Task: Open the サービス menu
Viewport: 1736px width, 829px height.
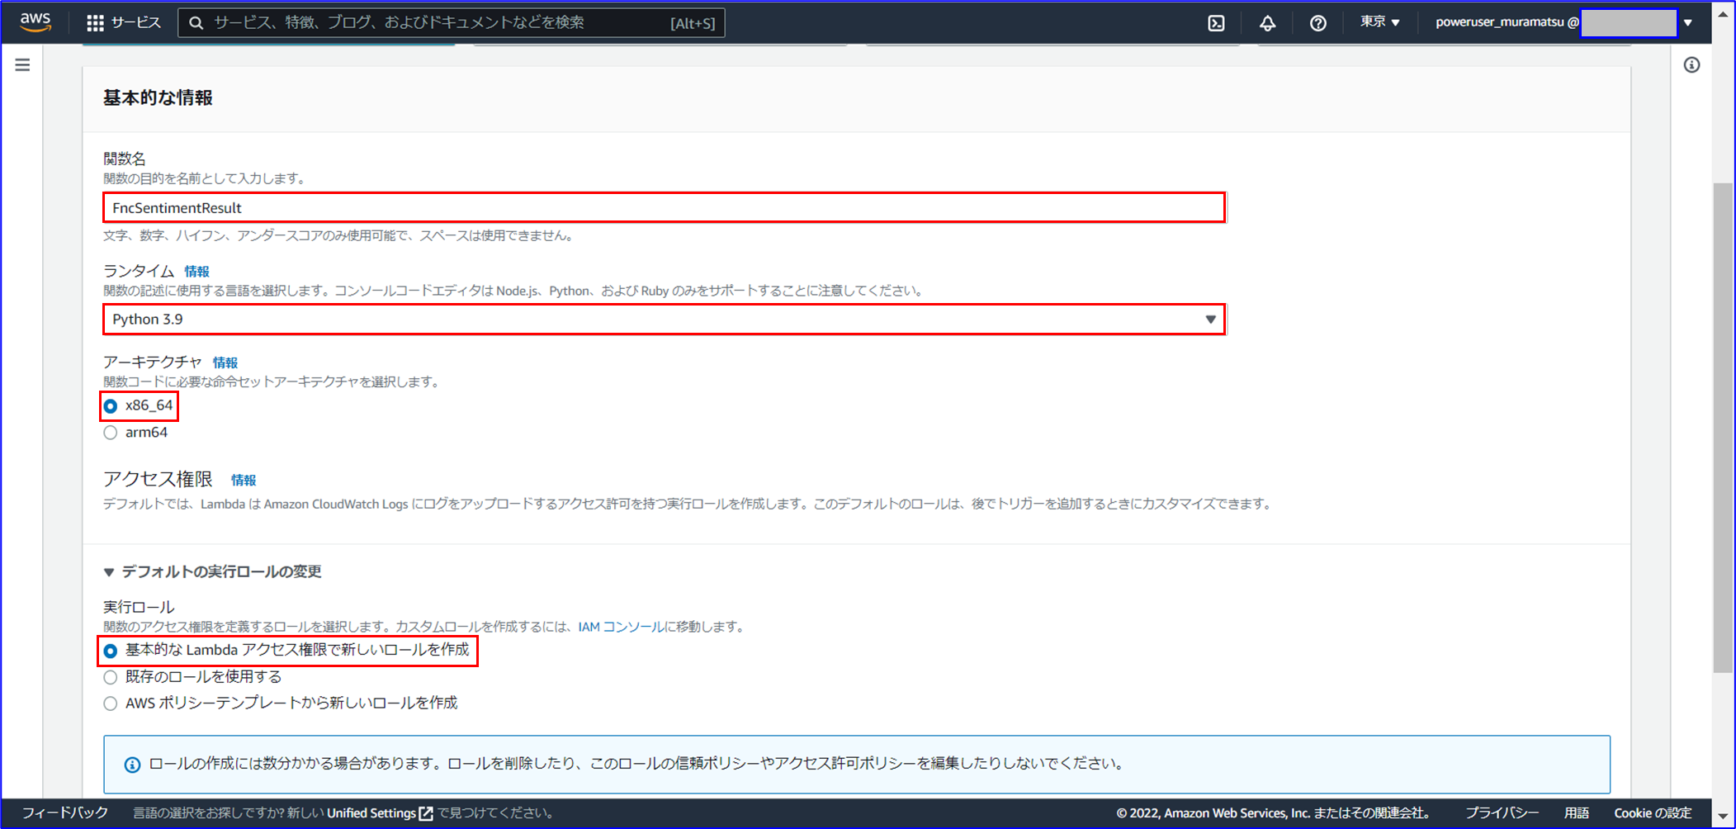Action: click(x=135, y=22)
